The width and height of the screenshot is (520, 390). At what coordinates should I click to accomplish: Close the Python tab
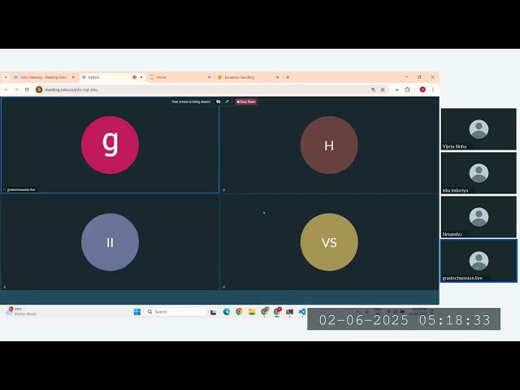(141, 77)
